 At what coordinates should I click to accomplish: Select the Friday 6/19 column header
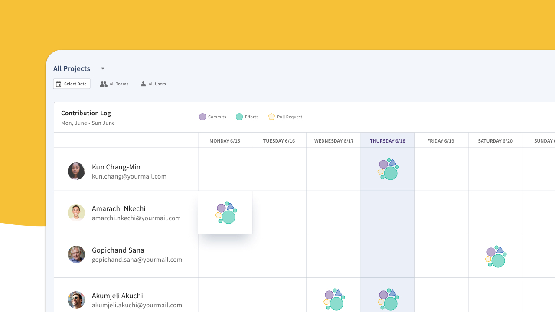point(441,141)
